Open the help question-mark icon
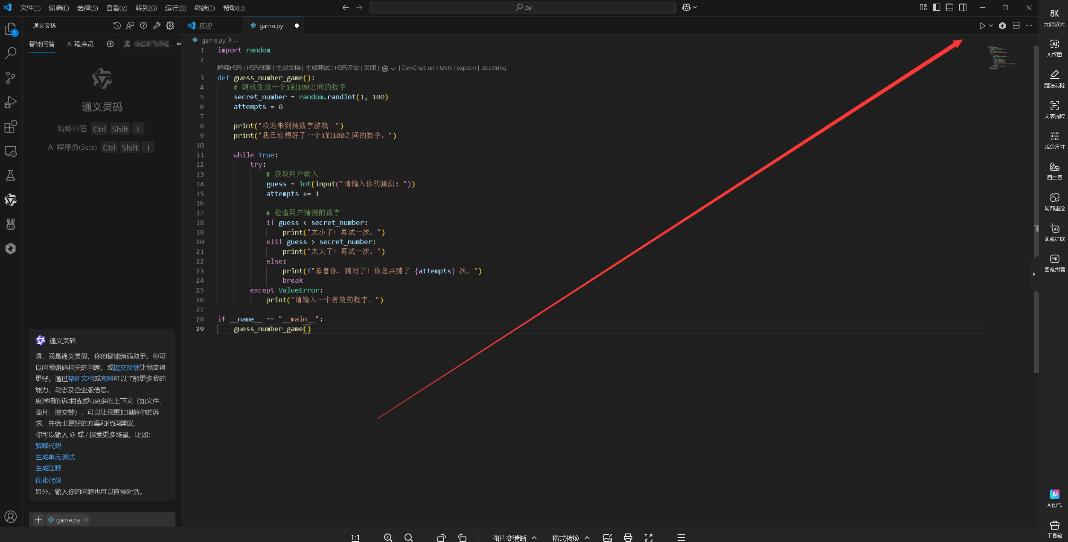This screenshot has width=1068, height=542. click(143, 26)
